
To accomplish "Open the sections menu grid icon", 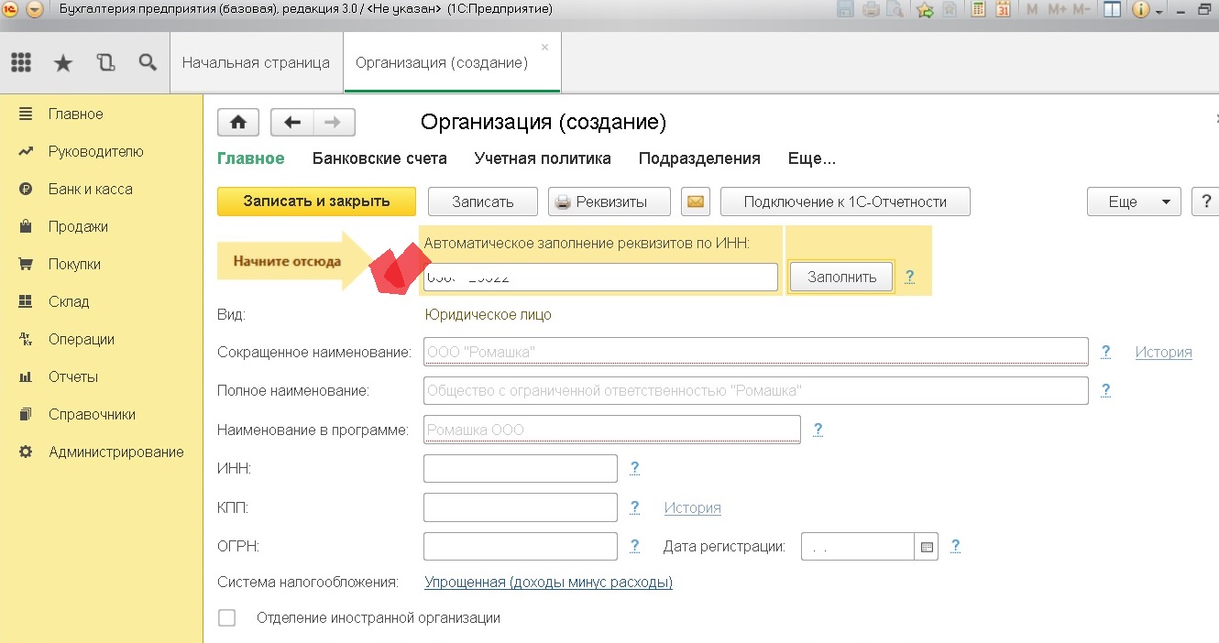I will click(20, 62).
